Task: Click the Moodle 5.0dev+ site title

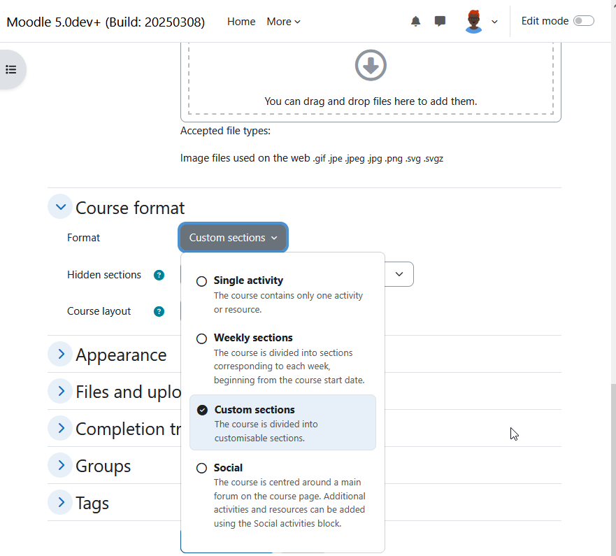Action: 106,22
